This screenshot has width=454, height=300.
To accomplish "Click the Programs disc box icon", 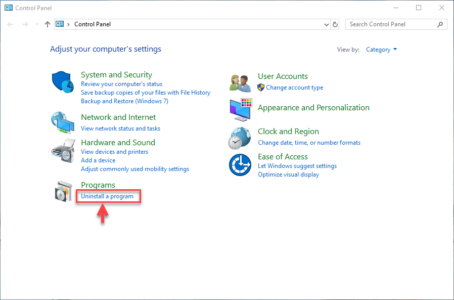I will (x=63, y=191).
